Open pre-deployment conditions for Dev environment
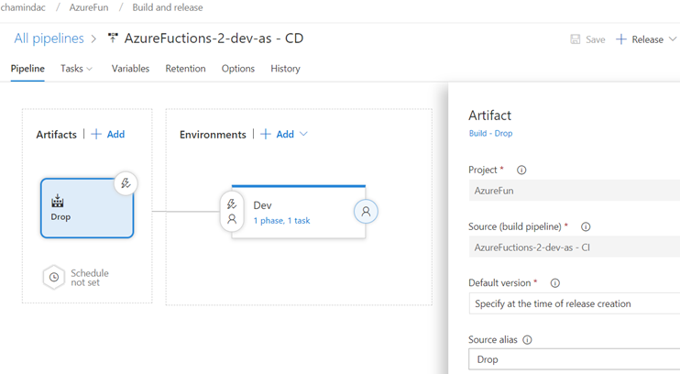 tap(232, 212)
